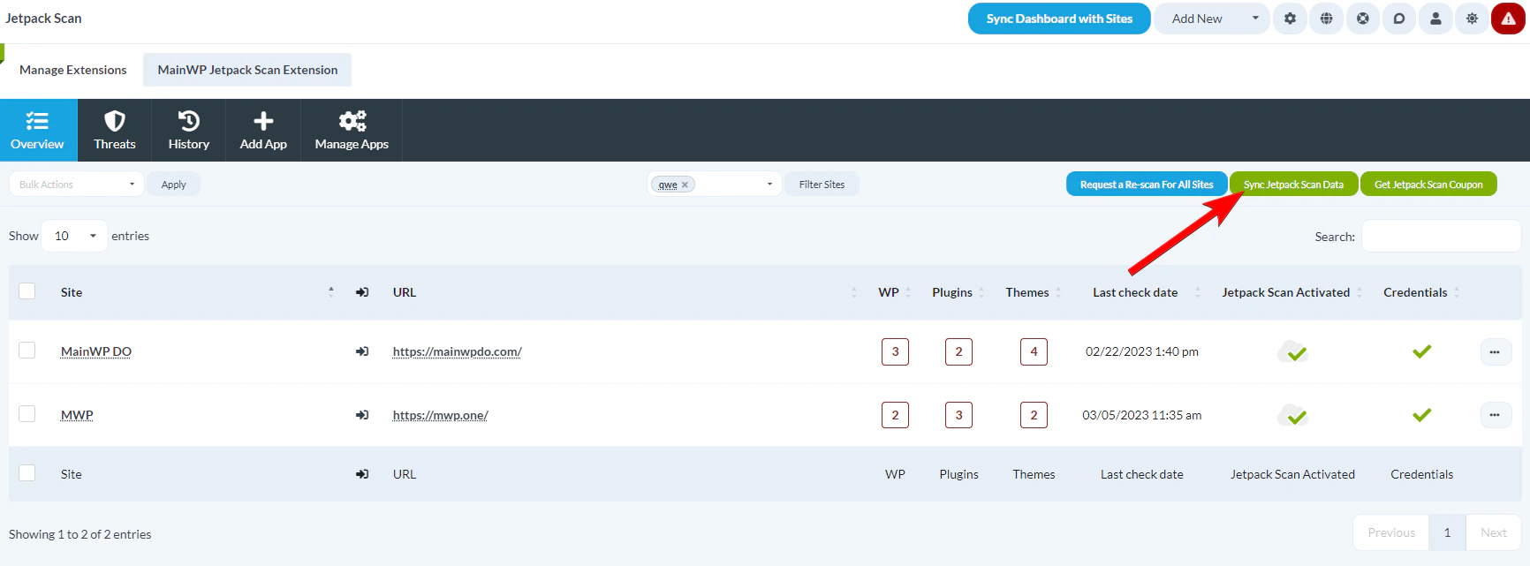
Task: Tick the select-all checkbox in table header
Action: (27, 291)
